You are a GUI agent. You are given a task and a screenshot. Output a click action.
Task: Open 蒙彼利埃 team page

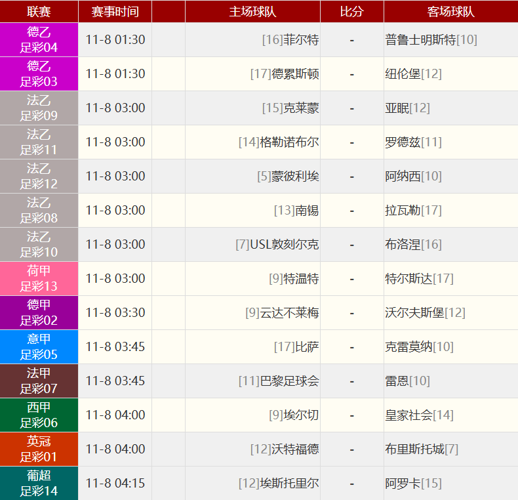point(295,177)
